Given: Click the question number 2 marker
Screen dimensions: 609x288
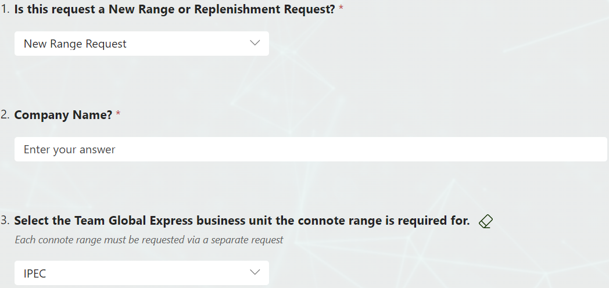Looking at the screenshot, I should coord(5,115).
